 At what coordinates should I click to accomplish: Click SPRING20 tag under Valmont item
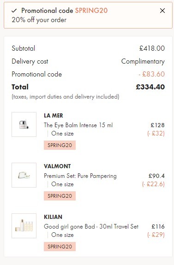point(60,196)
